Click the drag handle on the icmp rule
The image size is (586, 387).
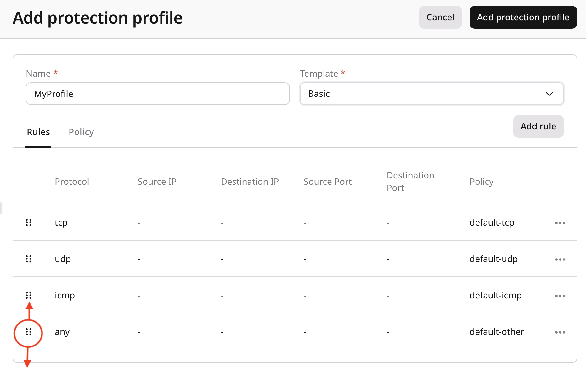[29, 295]
